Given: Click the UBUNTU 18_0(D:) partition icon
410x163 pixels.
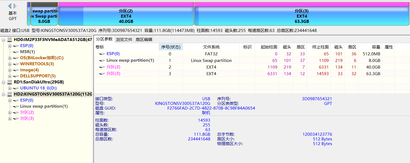Looking at the screenshot, I should (x=16, y=88).
